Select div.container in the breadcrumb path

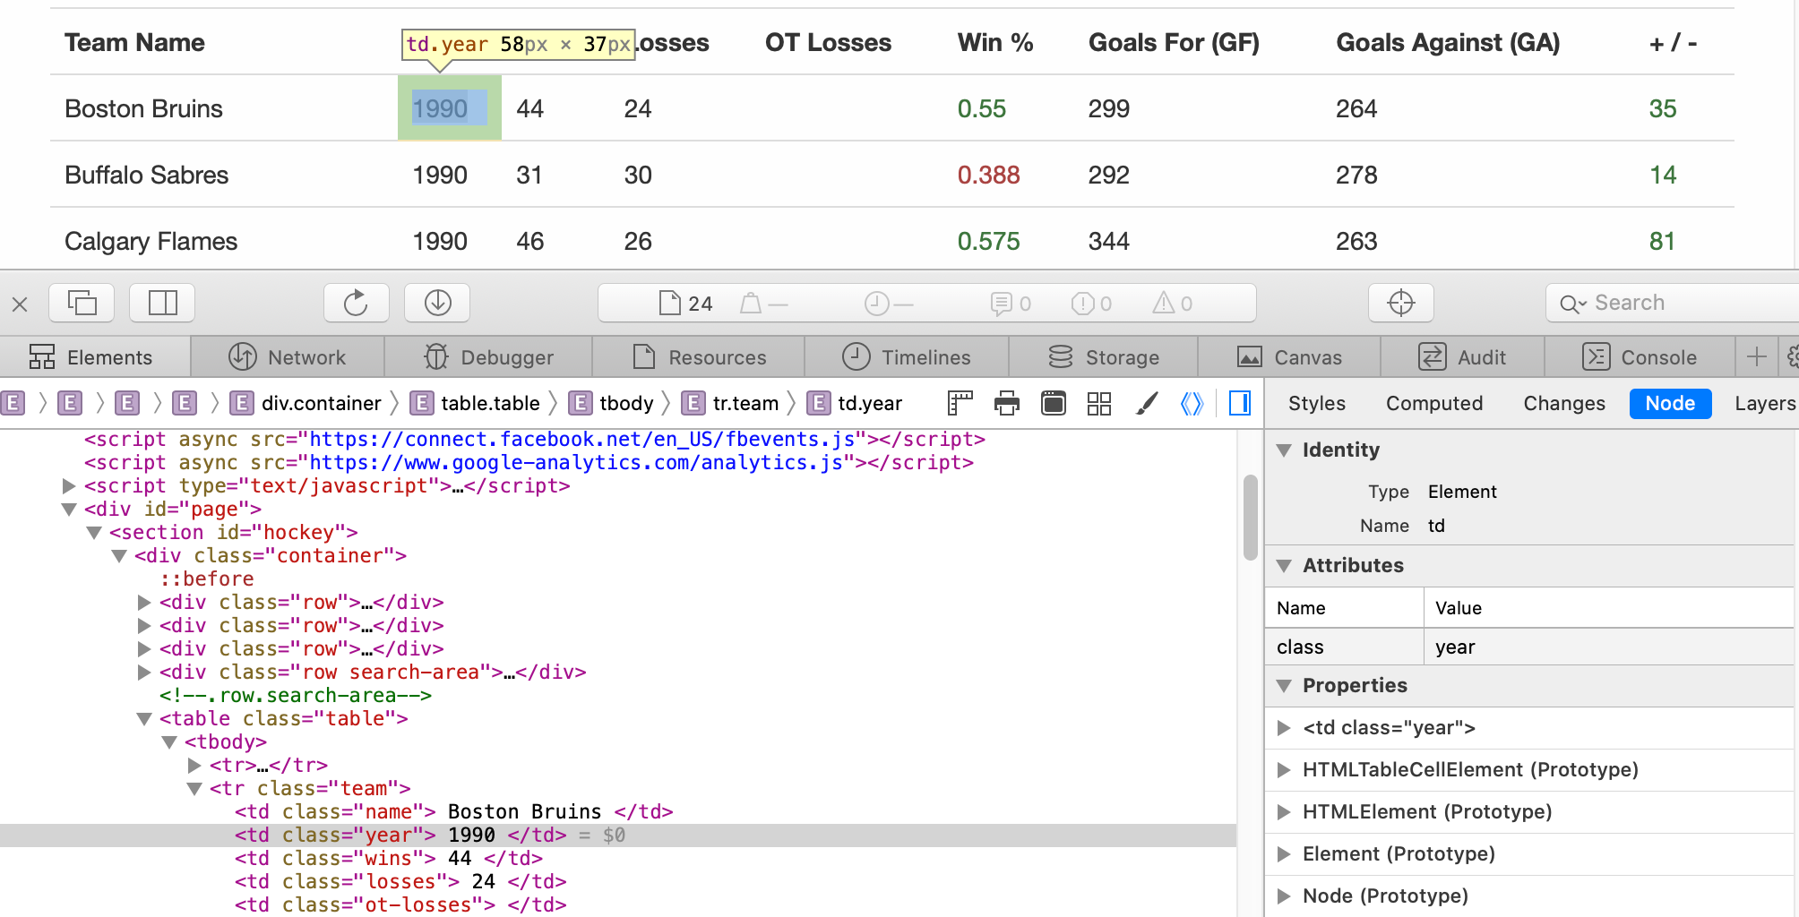tap(306, 404)
